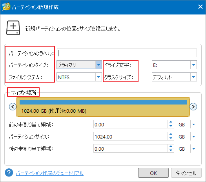The image size is (206, 182).
Task: Click the 後の未割り当て領域 value field 0.00
Action: (131, 148)
